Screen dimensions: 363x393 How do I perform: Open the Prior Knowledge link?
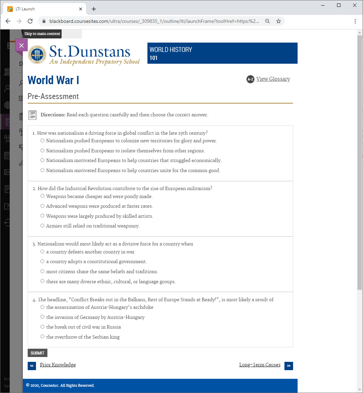[x=58, y=365]
